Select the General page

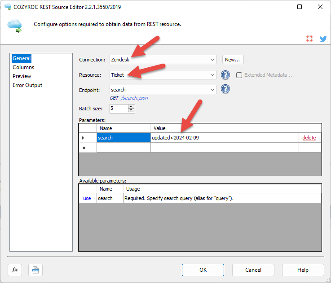point(22,58)
